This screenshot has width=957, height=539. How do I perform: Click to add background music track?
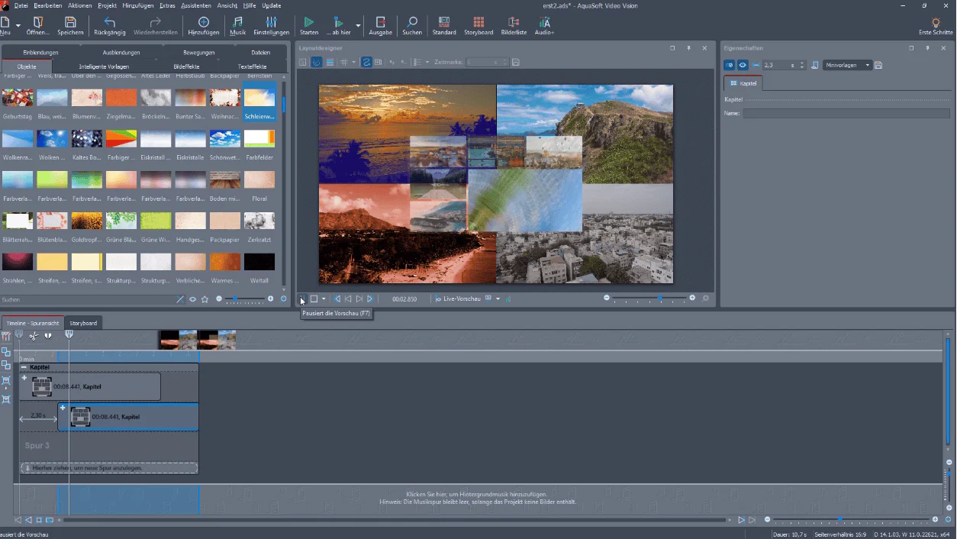click(477, 499)
